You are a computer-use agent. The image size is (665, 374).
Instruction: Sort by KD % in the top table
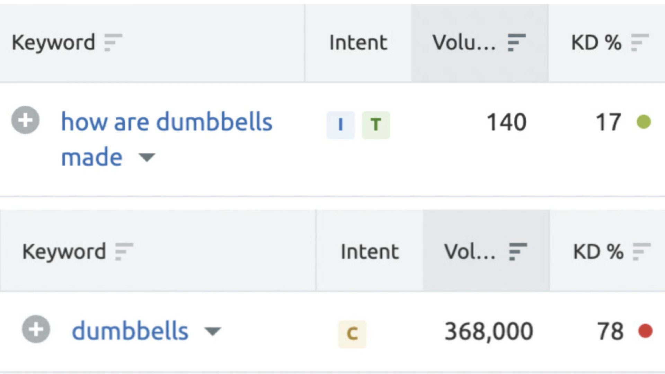640,43
